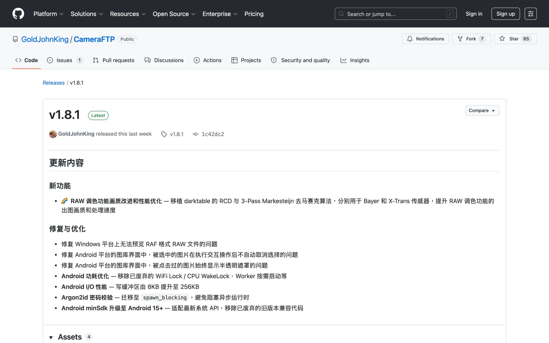Viewport: 549px width, 343px height.
Task: Collapse the Assets section triangle
Action: point(51,338)
